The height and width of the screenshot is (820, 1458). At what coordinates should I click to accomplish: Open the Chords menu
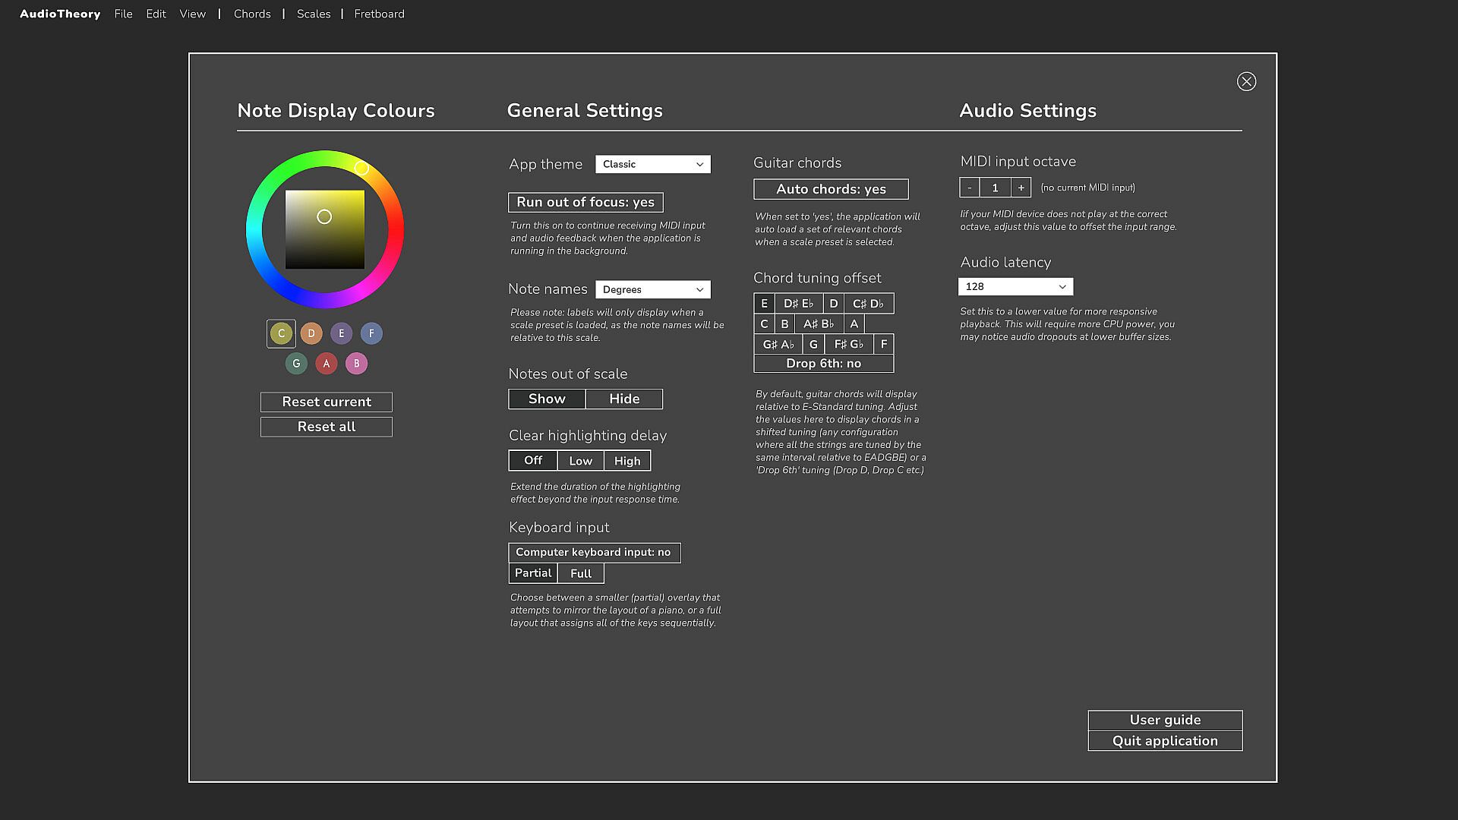pos(252,14)
